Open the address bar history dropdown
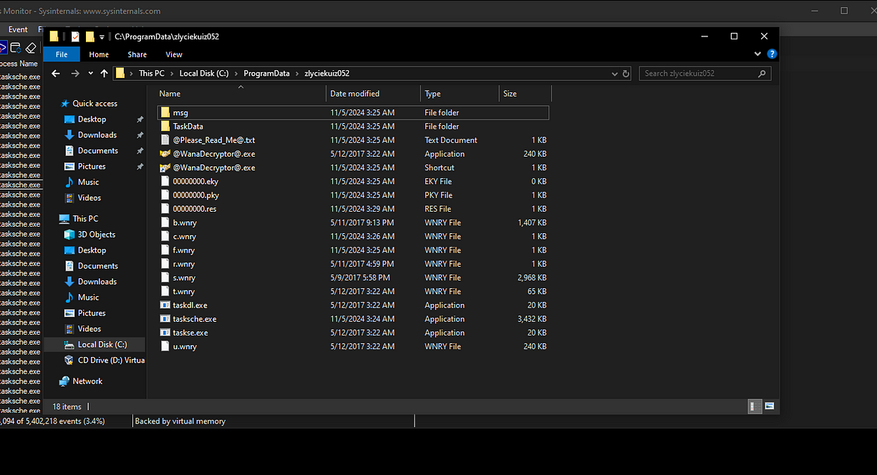The height and width of the screenshot is (475, 877). click(x=614, y=73)
